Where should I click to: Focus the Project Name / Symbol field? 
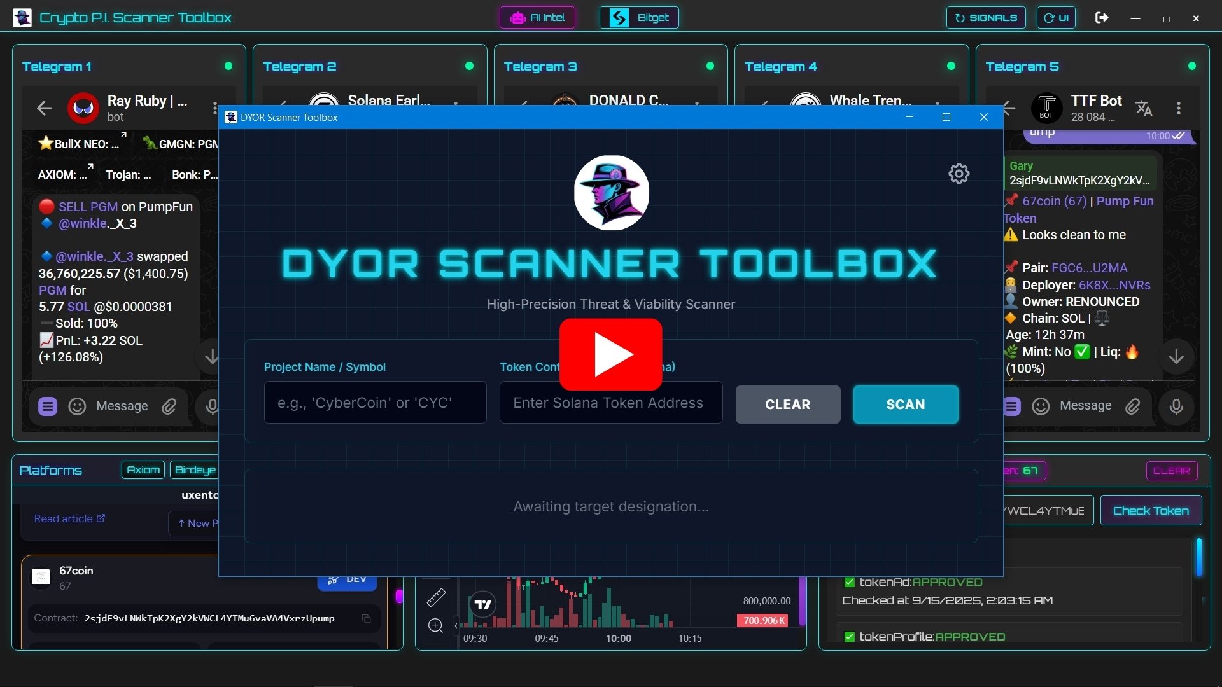(x=376, y=403)
